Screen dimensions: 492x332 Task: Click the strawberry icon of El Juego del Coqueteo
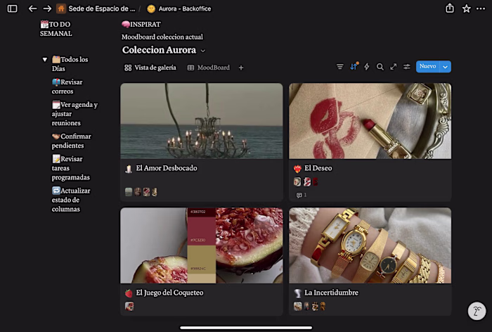129,293
